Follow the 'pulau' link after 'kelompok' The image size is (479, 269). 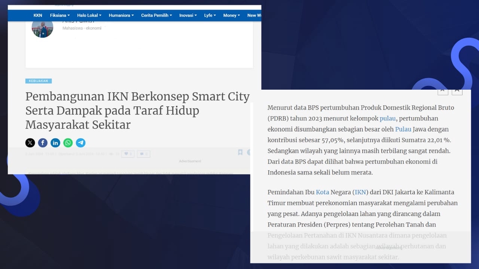click(388, 119)
